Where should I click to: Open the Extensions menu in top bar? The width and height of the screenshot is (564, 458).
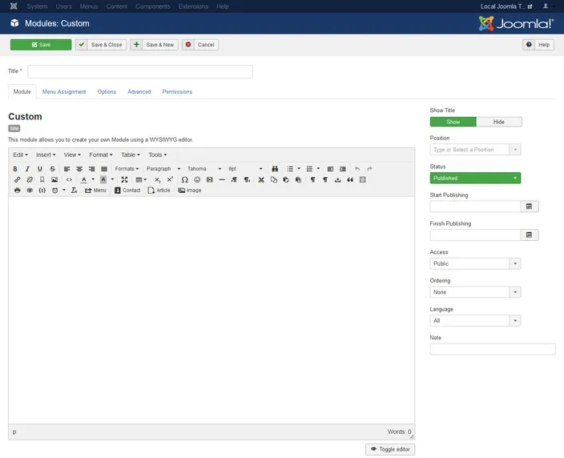[x=193, y=6]
